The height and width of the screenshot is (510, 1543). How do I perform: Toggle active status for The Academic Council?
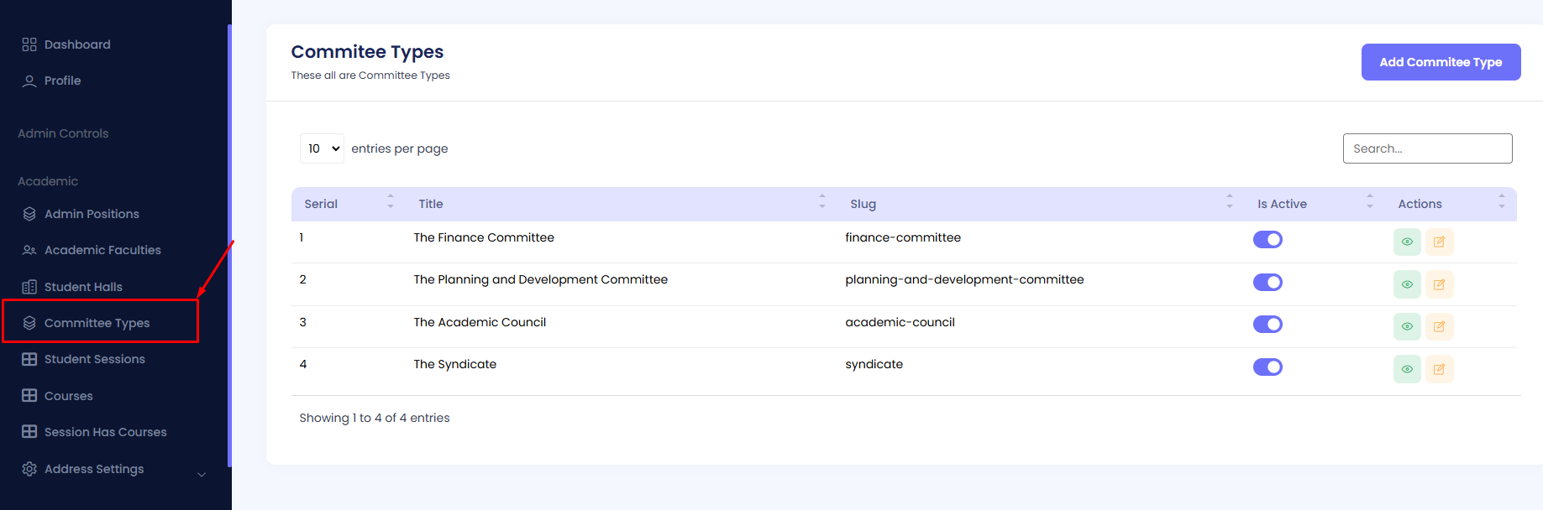click(1267, 325)
